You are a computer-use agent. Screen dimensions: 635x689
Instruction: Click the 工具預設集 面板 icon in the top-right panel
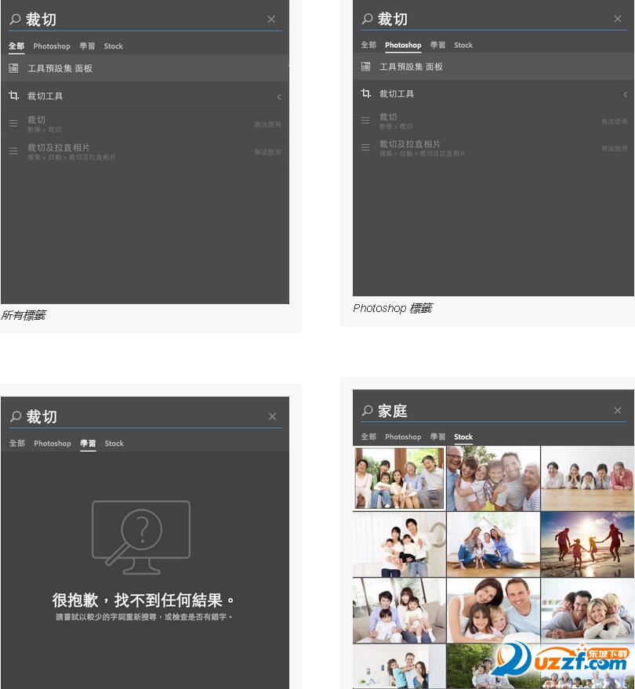(x=366, y=67)
